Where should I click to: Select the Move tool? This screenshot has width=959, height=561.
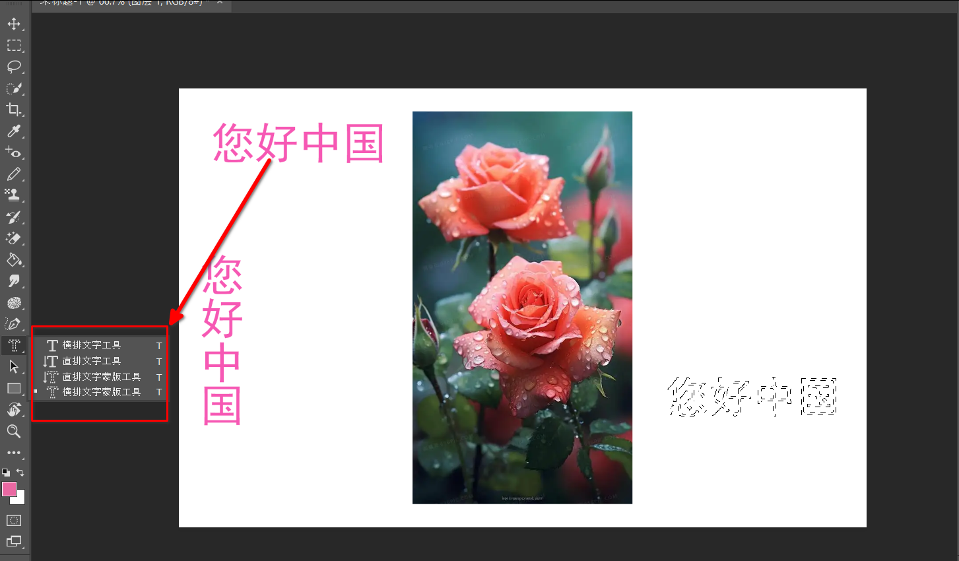(14, 24)
